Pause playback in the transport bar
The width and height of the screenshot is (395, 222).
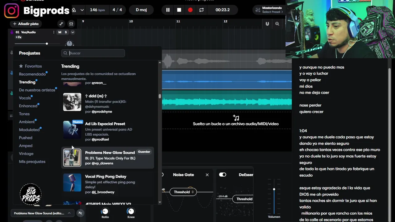coord(168,10)
